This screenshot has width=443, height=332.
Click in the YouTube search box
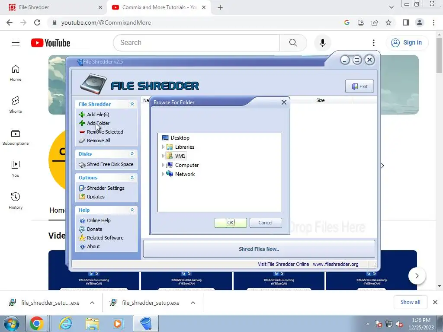tap(196, 43)
